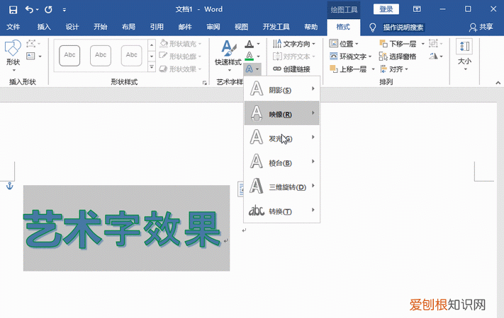Click the text effects A button
Screen dimensions: 504x318
[x=252, y=69]
